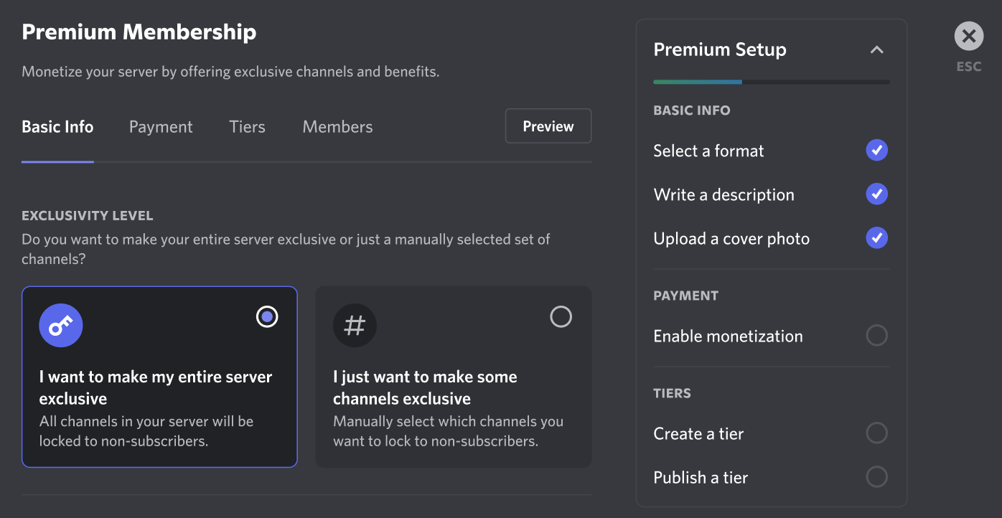This screenshot has width=1002, height=518.
Task: Toggle the Upload a cover photo checkmark
Action: pos(876,238)
